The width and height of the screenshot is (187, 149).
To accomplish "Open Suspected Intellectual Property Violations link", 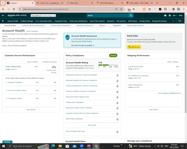I will point(82,75).
